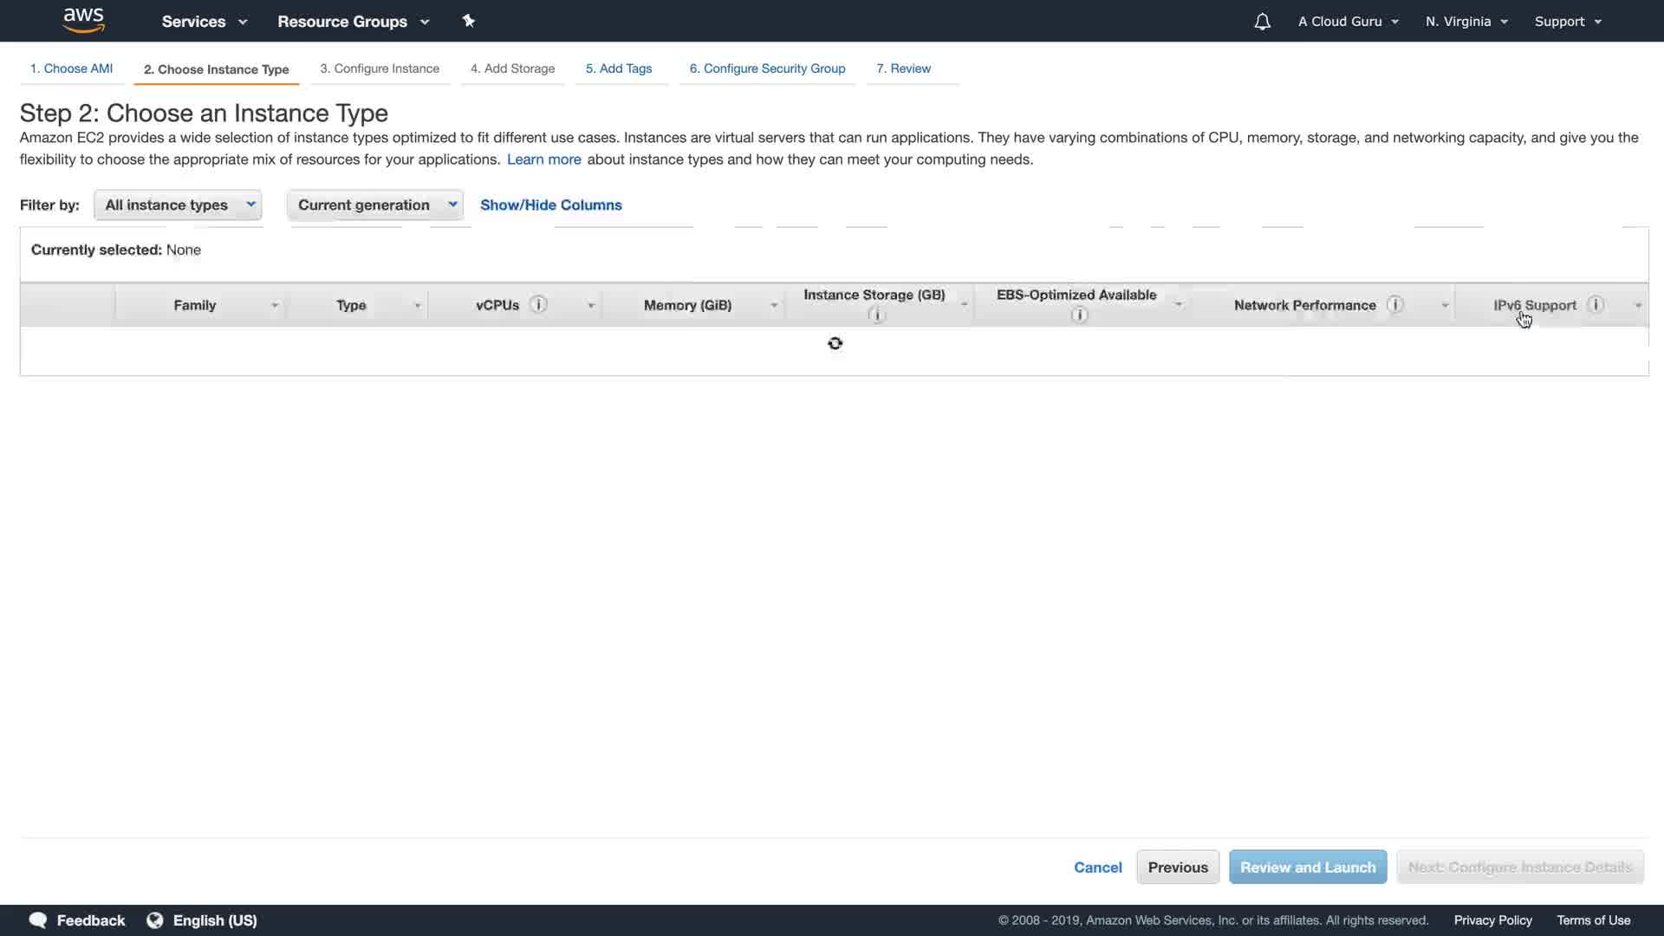This screenshot has width=1664, height=936.
Task: Click the Feedback speech bubble icon
Action: pos(38,920)
